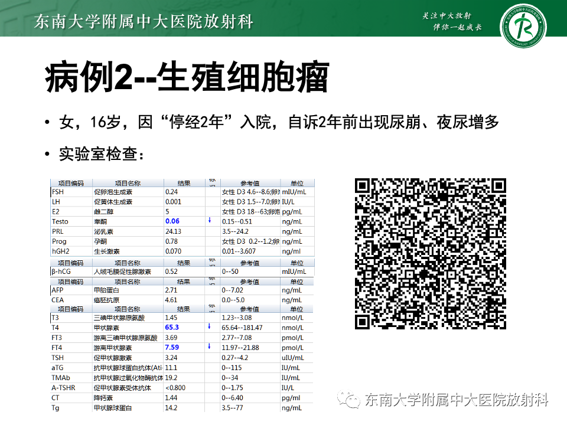Click the CEA result value 4.61
This screenshot has width=567, height=425.
[x=171, y=300]
